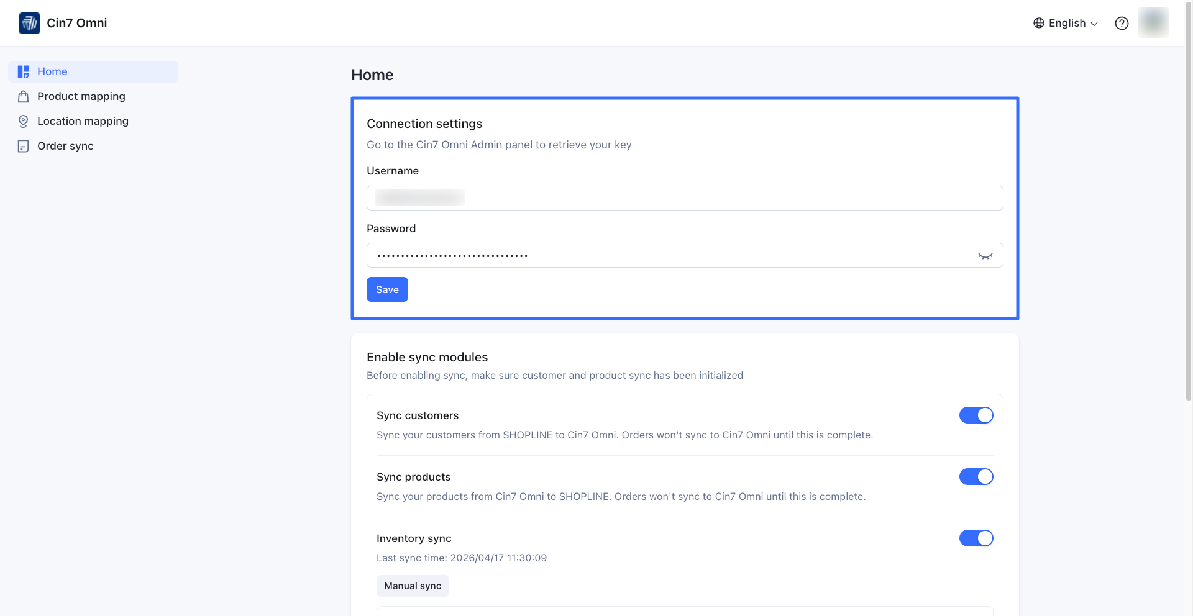This screenshot has height=616, width=1193.
Task: Focus the Password input field
Action: (x=685, y=255)
